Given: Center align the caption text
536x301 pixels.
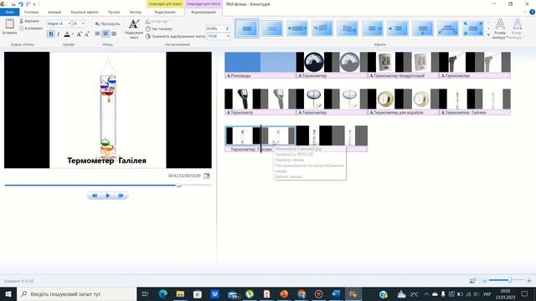Looking at the screenshot, I should click(106, 33).
